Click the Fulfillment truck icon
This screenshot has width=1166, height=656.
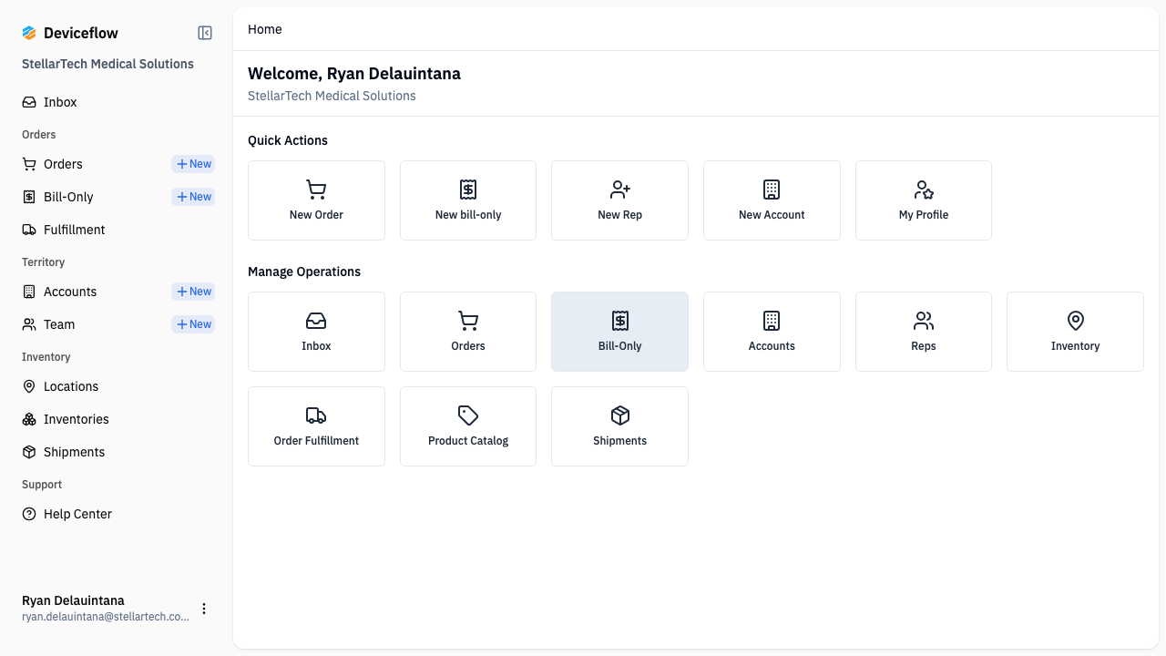tap(28, 229)
